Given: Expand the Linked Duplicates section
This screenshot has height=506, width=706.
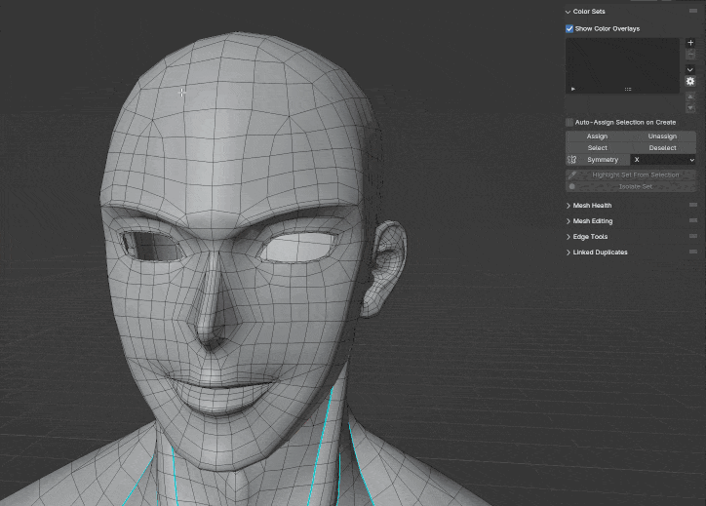Looking at the screenshot, I should pyautogui.click(x=600, y=253).
